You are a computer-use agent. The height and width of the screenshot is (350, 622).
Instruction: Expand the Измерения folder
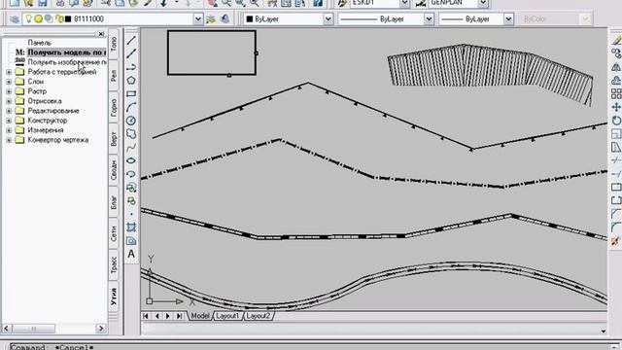pos(9,130)
